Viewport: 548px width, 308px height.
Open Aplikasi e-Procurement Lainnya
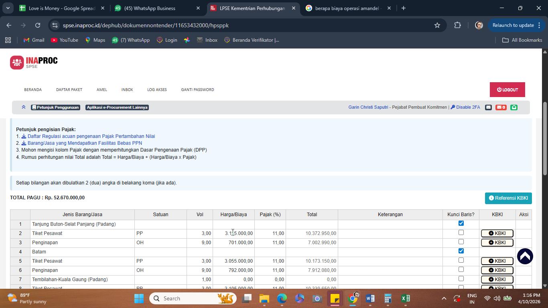[117, 107]
